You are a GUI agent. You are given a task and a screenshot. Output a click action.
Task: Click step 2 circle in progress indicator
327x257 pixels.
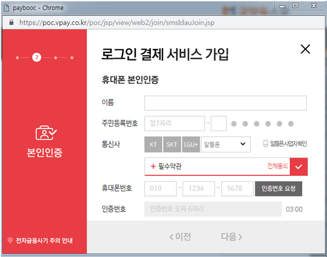click(37, 57)
